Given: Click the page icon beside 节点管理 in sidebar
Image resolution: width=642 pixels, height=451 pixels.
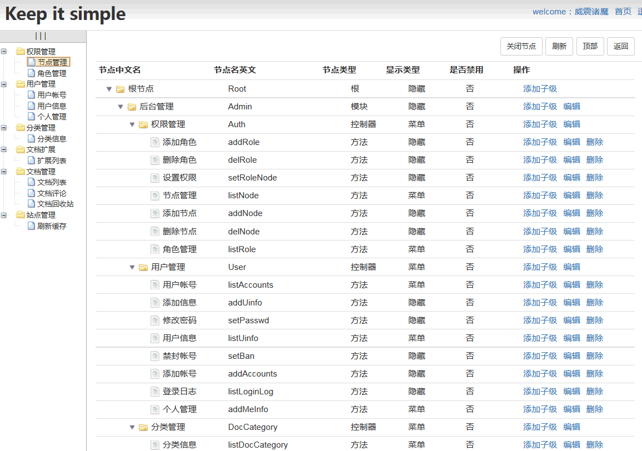Looking at the screenshot, I should coord(32,62).
